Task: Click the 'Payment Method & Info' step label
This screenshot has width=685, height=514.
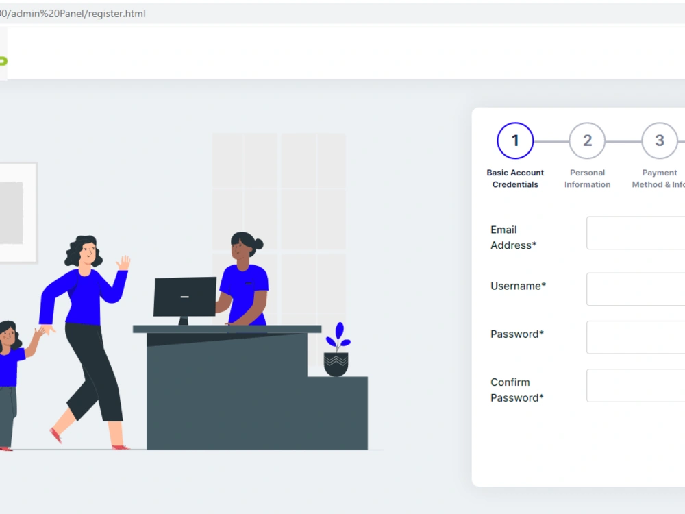Action: pyautogui.click(x=658, y=179)
